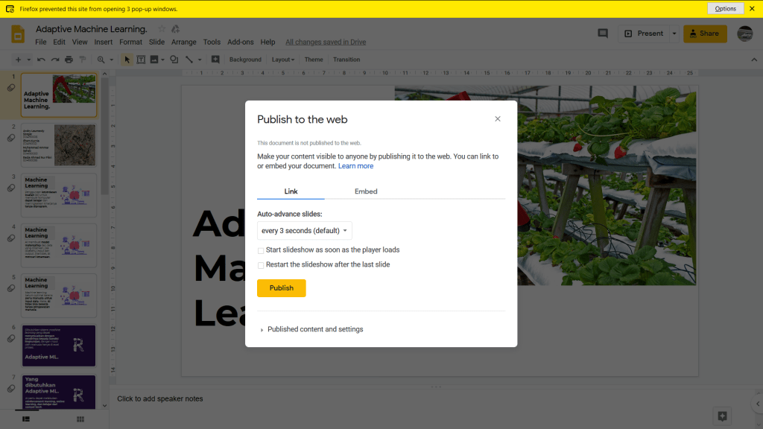Enable start slideshow when player loads

coord(261,250)
